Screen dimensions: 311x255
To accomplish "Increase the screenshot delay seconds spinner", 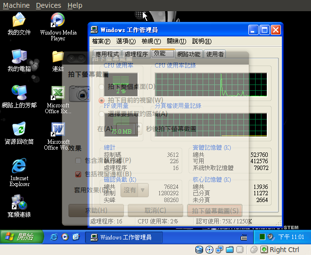I will click(x=138, y=126).
